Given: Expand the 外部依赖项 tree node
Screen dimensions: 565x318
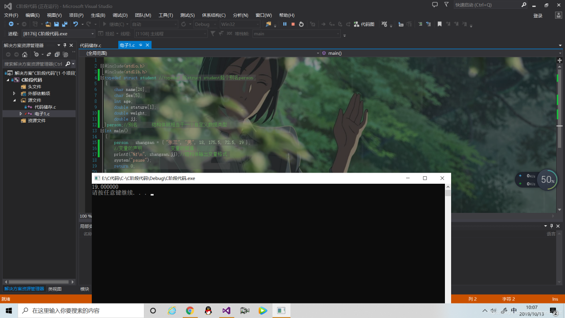Looking at the screenshot, I should [x=14, y=94].
